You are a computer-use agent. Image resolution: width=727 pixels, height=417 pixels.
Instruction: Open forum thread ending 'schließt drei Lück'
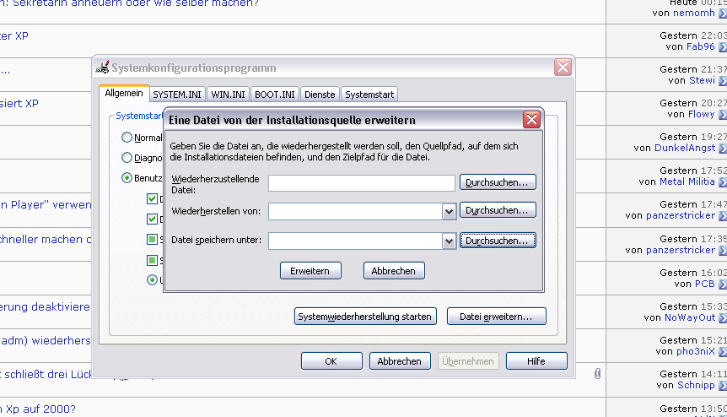point(46,374)
